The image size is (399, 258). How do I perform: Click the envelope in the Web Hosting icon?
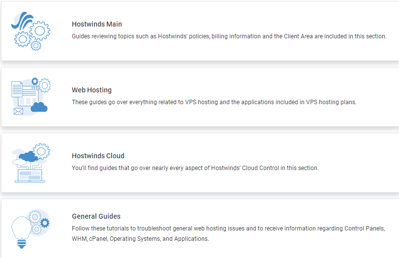18,112
